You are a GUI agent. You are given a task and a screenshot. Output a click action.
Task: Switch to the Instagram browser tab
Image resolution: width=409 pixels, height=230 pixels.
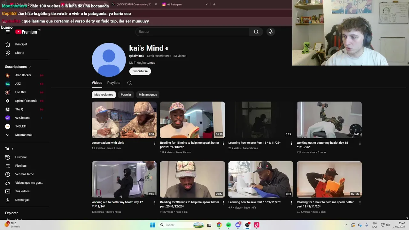[176, 4]
